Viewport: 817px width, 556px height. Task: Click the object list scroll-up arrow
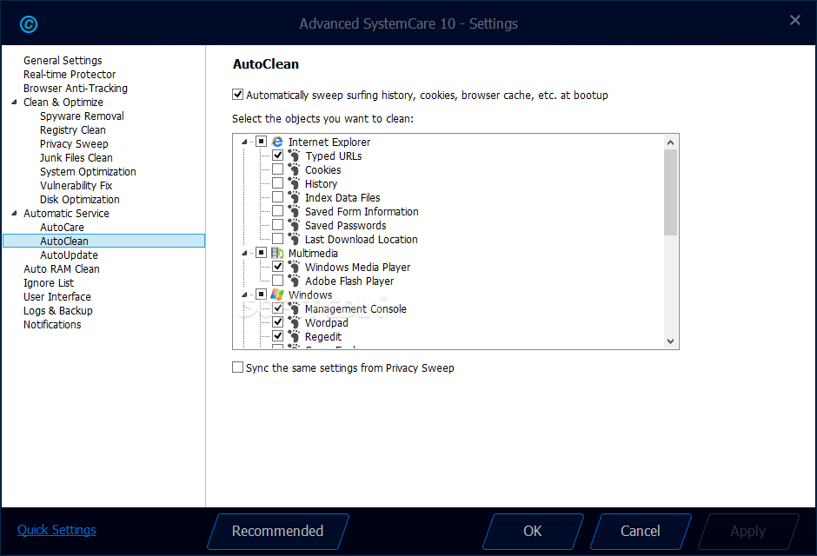click(671, 142)
